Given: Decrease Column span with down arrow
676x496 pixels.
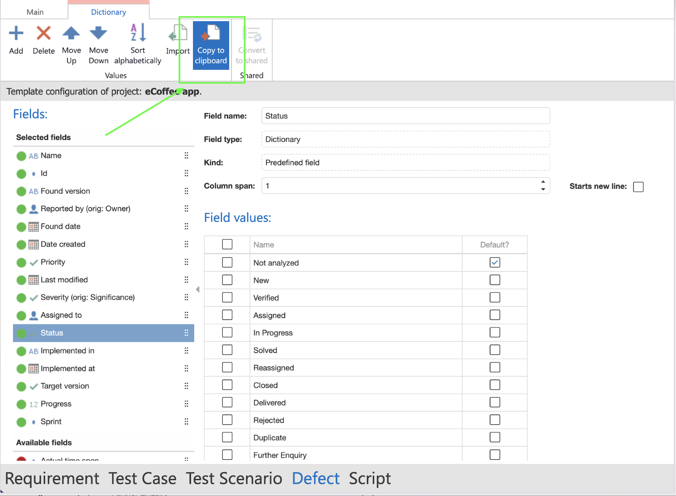Looking at the screenshot, I should [x=543, y=189].
